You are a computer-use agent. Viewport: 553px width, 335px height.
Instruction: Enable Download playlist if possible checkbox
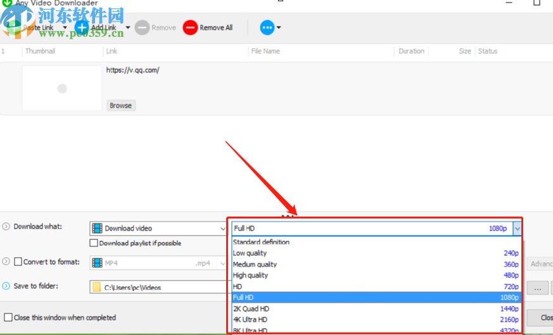tap(94, 243)
